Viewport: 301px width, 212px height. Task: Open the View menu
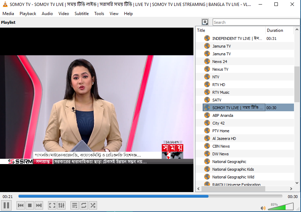[114, 14]
